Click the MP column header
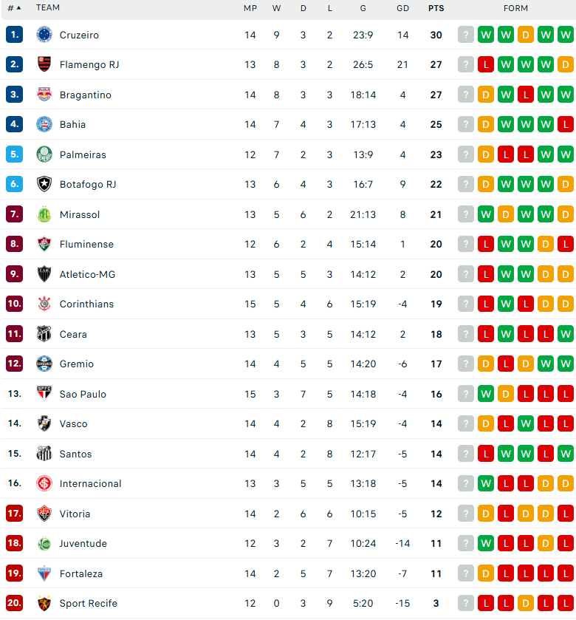 coord(250,8)
